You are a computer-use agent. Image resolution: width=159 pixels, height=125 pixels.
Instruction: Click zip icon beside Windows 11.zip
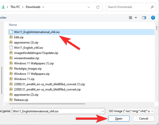[x=11, y=79]
